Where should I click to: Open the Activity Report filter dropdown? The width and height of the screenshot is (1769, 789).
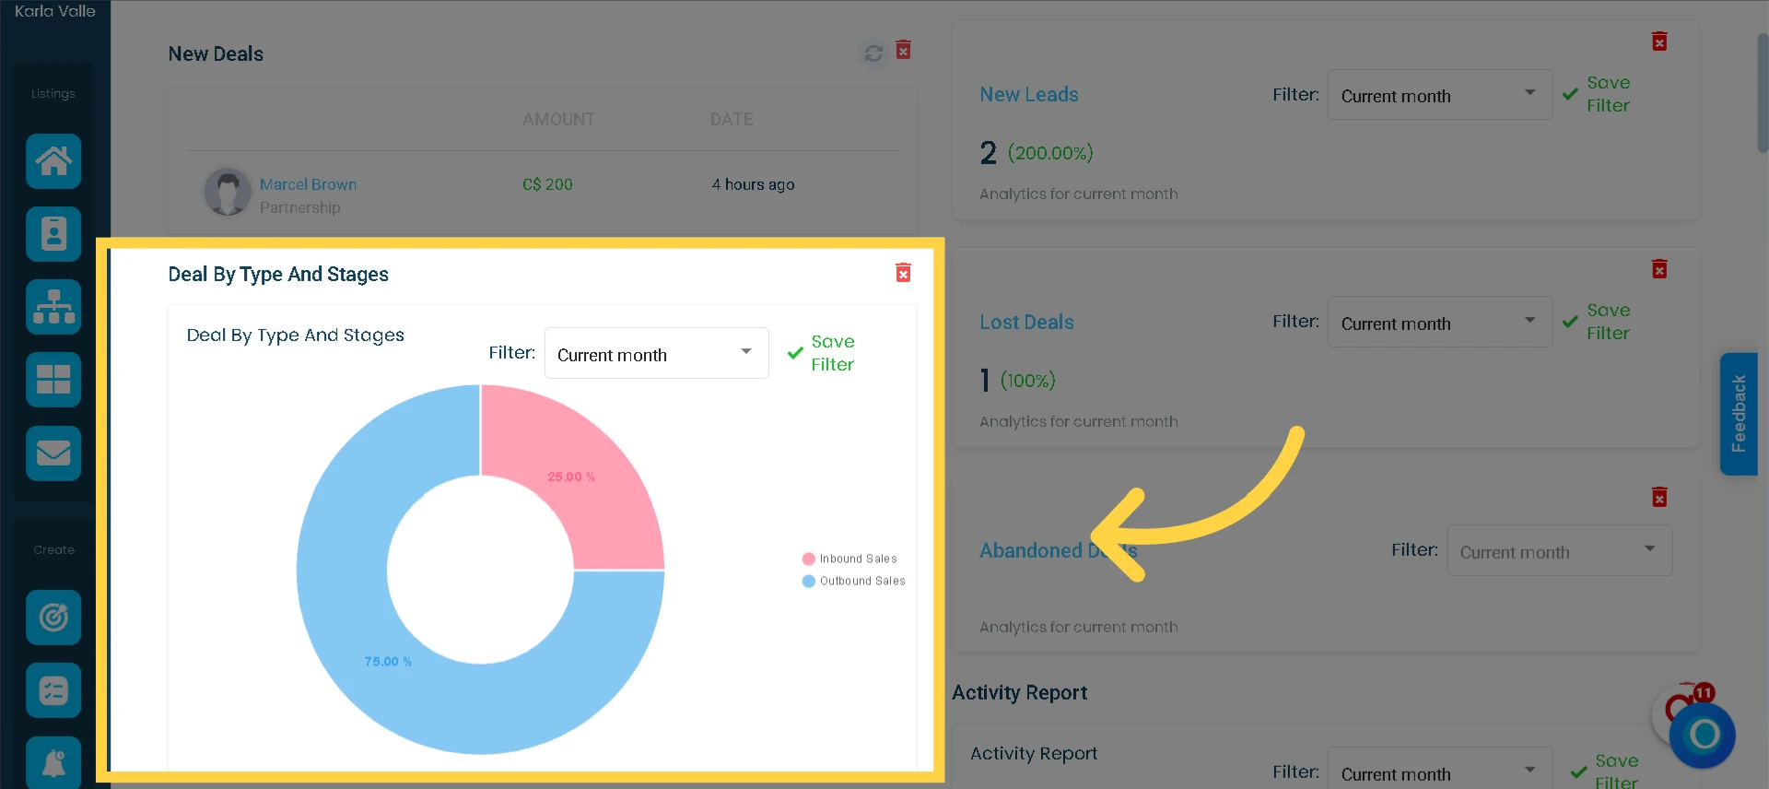pyautogui.click(x=1440, y=768)
